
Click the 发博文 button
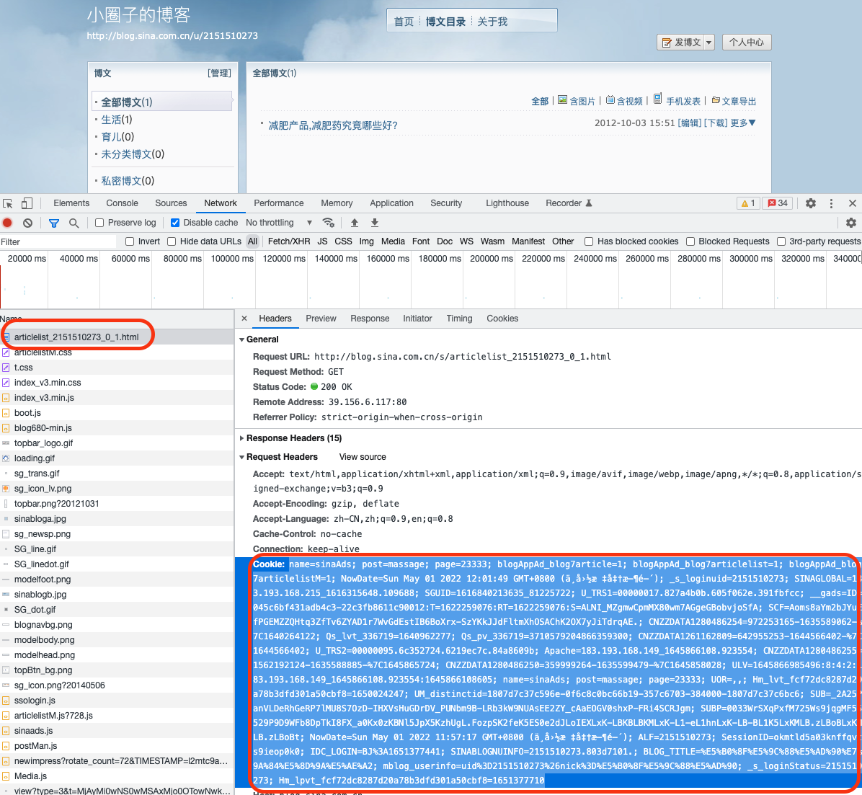(681, 43)
